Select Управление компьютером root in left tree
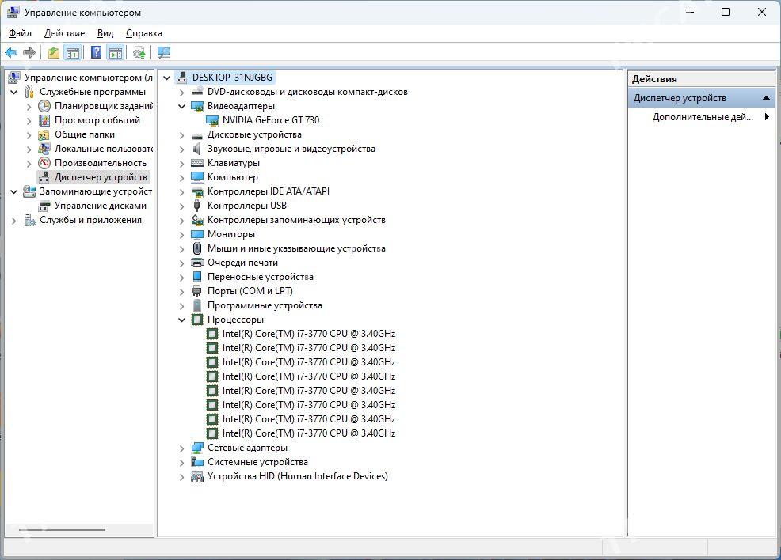The width and height of the screenshot is (781, 560). [88, 78]
